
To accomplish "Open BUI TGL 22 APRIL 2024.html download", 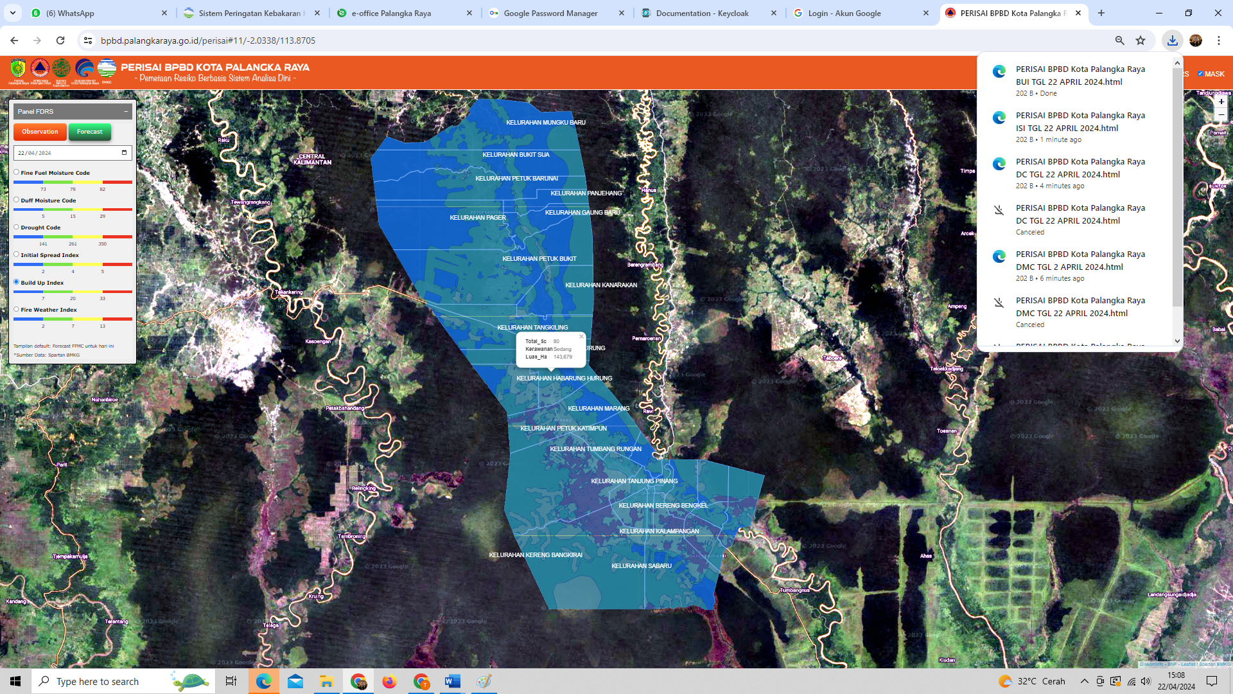I will pyautogui.click(x=1080, y=75).
